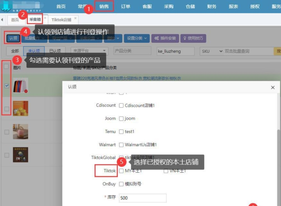The width and height of the screenshot is (281, 206).
Task: Check the test1 Temu store checkbox
Action: point(121,131)
